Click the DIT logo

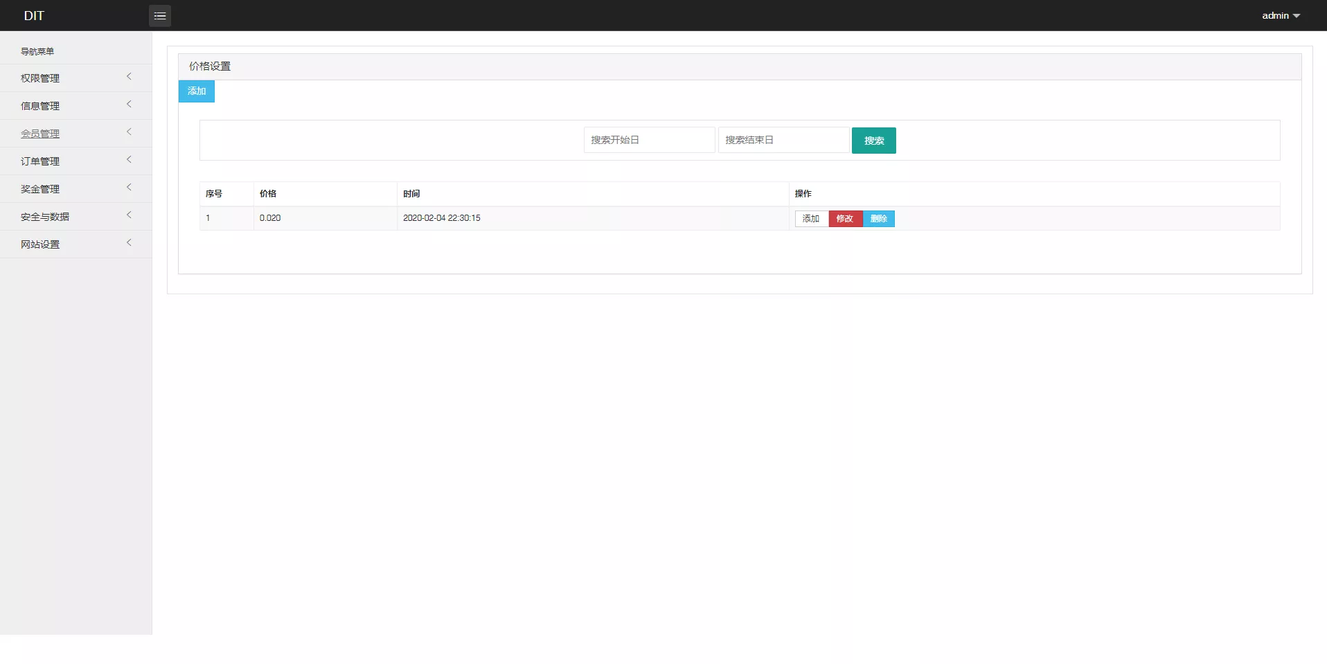35,15
